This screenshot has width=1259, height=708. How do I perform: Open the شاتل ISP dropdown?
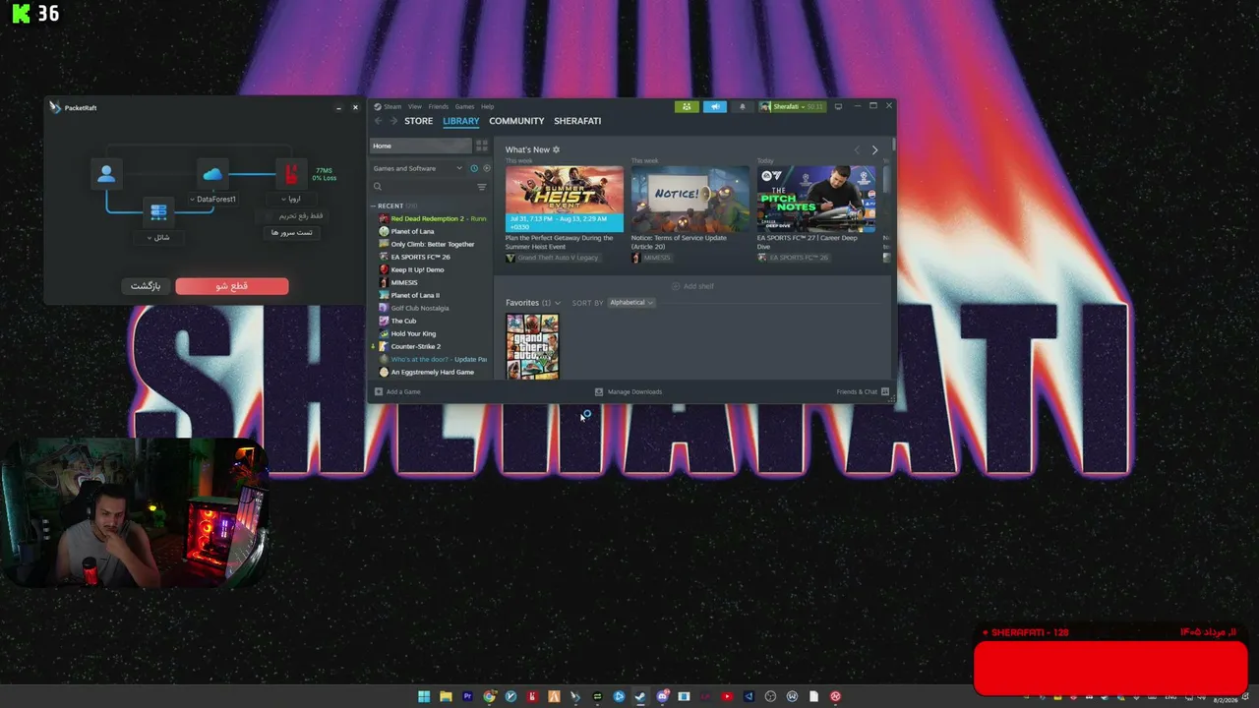pyautogui.click(x=158, y=237)
